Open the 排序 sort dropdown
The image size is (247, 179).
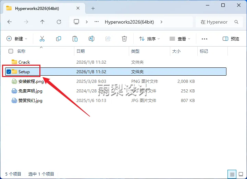coord(149,39)
